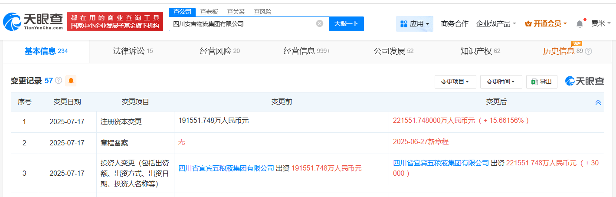Click the 变更前 column header
The width and height of the screenshot is (616, 197).
point(282,102)
